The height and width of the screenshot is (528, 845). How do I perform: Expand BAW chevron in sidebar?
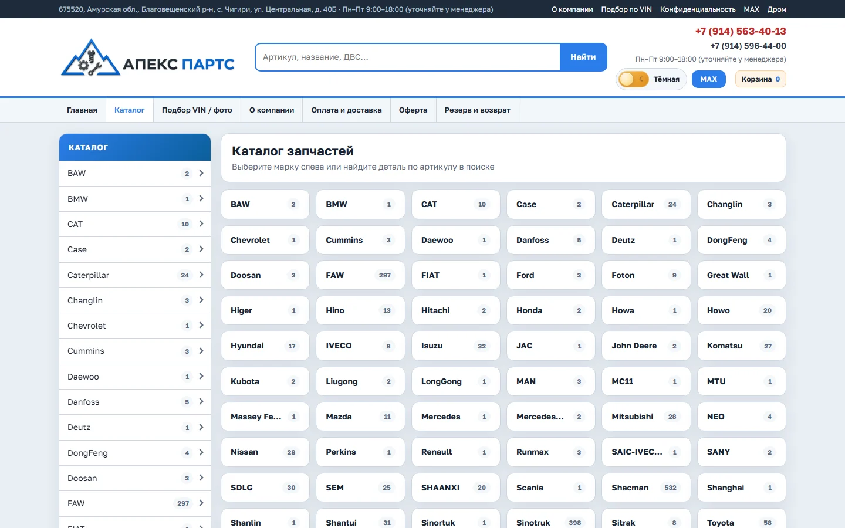click(x=201, y=173)
